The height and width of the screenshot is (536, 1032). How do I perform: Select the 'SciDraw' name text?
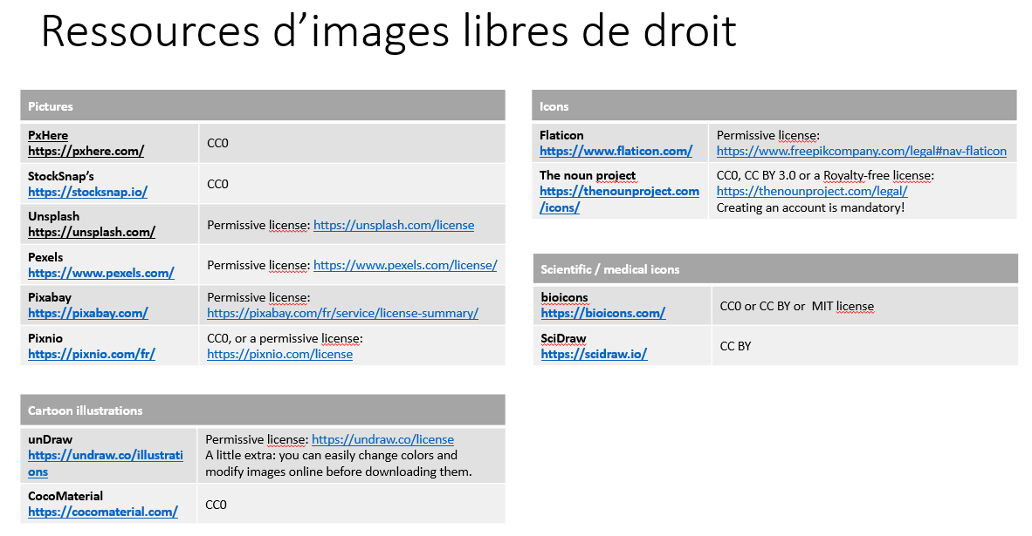click(563, 338)
